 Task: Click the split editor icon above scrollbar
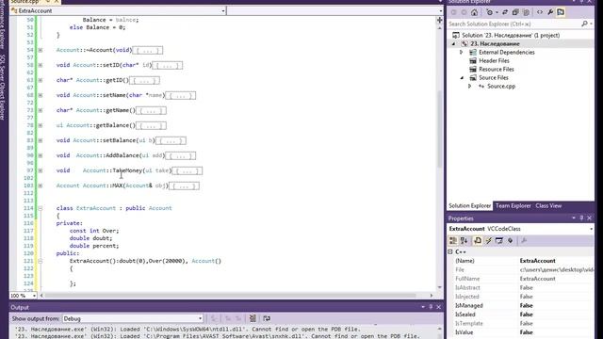(440, 20)
